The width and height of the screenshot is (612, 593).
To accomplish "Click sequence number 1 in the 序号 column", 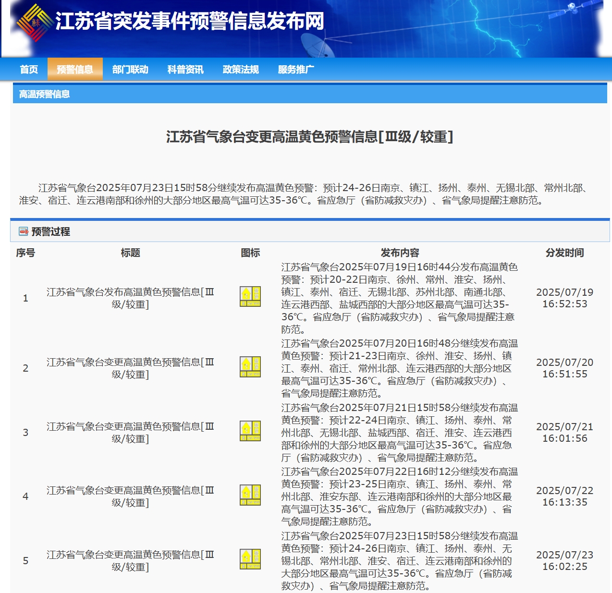I will pos(25,298).
